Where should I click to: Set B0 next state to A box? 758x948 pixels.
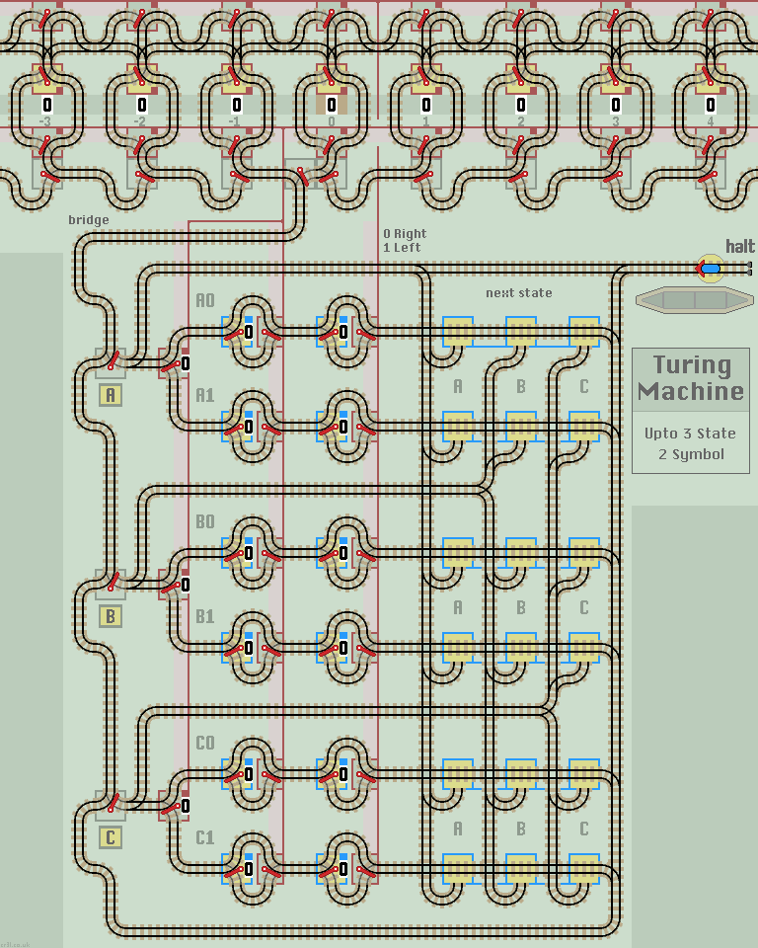[x=458, y=553]
